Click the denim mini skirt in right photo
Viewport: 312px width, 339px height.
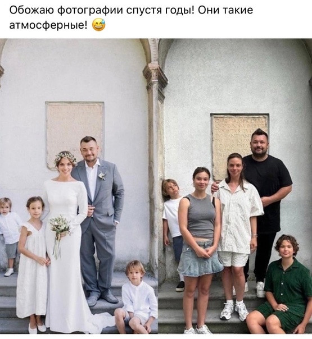tap(200, 258)
